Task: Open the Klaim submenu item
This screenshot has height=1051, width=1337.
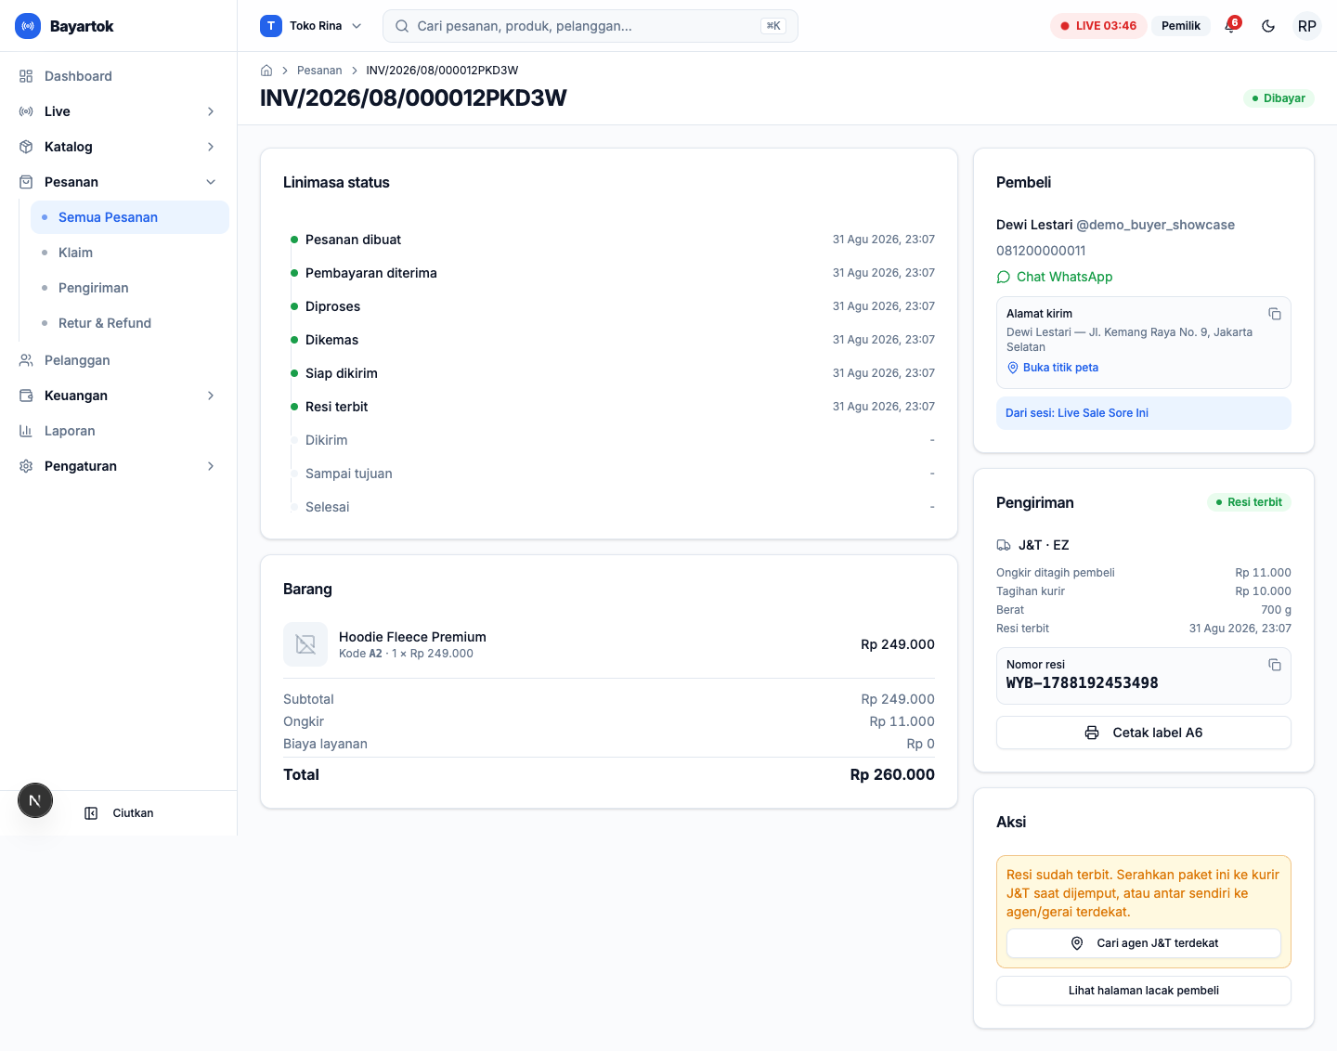Action: pyautogui.click(x=130, y=253)
